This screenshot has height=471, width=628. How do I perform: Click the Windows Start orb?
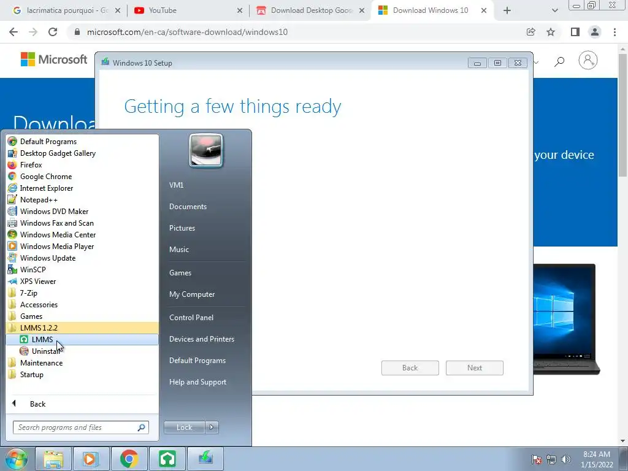pos(17,459)
